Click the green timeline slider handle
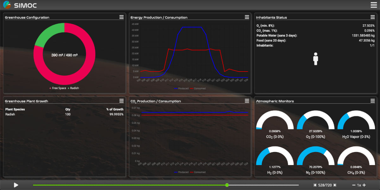Viewport: 380px width, 190px height. (x=227, y=185)
